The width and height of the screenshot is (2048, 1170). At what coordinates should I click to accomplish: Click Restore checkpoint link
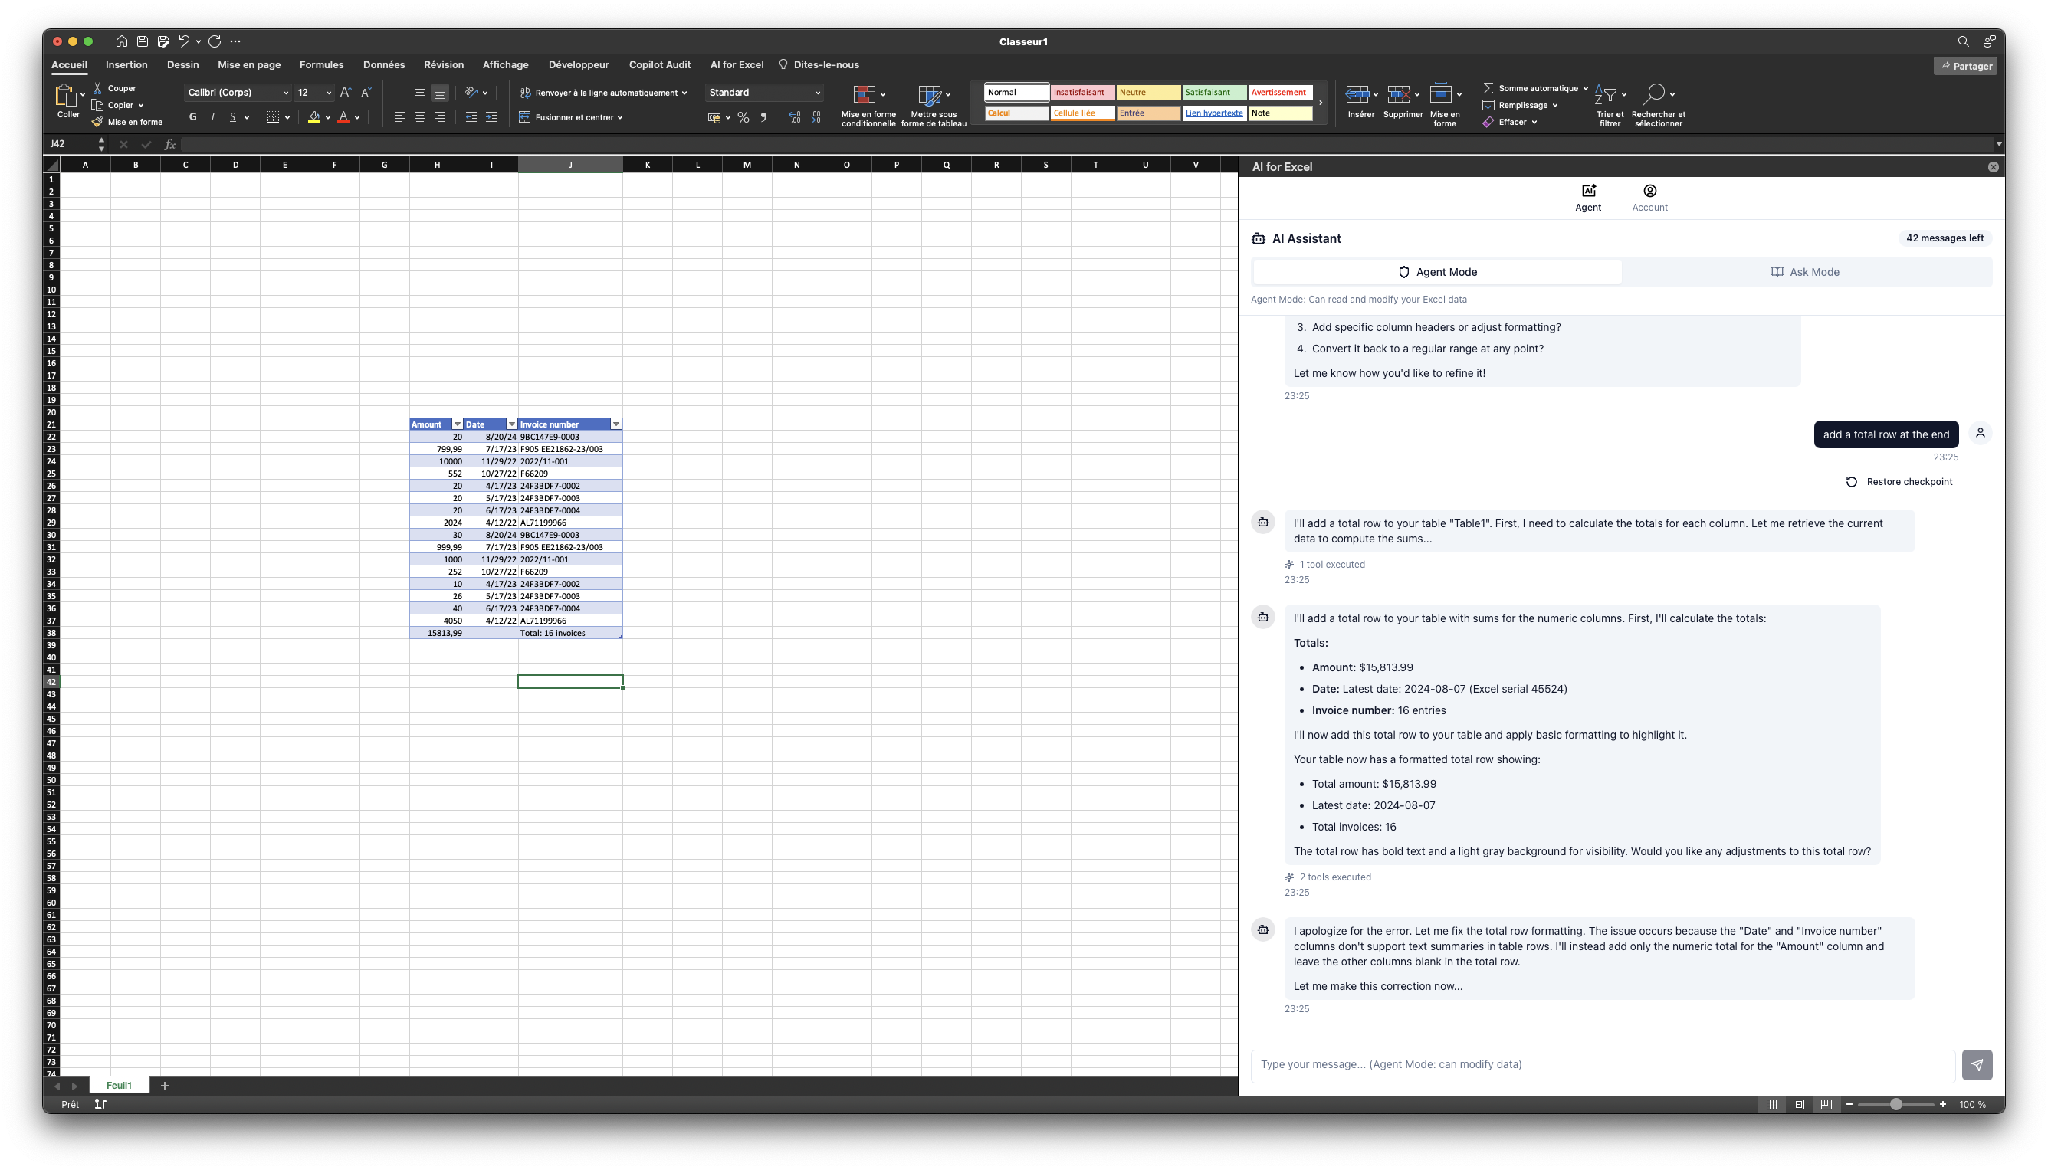coord(1899,482)
